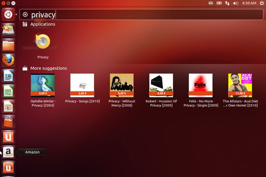Viewport: 266px width, 177px height.
Task: Select Ophélie Winter - Privacy album thumbnail
Action: 43,85
